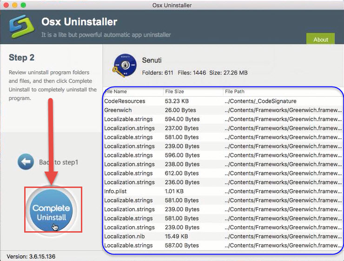
Task: Sort list by File Name column header
Action: (x=116, y=92)
